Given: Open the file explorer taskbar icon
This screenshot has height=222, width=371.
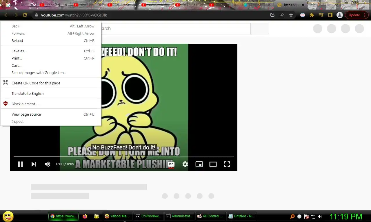Looking at the screenshot, I should tap(97, 216).
